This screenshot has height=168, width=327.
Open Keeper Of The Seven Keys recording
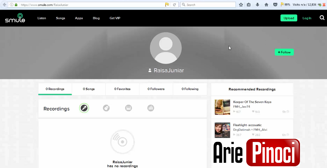[252, 102]
